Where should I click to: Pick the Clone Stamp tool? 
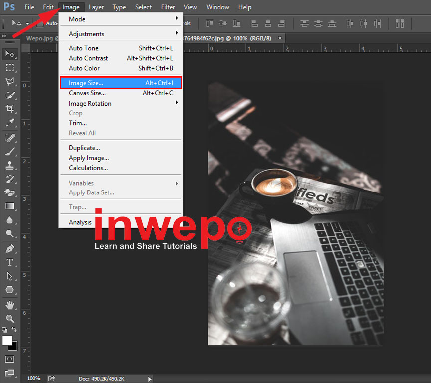click(10, 165)
